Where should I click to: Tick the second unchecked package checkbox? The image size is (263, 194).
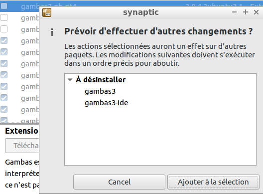(4, 29)
